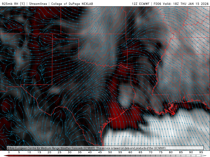Screen dimensions: 210x157
Task: Click the 20 value on the color scale
Action: tap(49, 152)
